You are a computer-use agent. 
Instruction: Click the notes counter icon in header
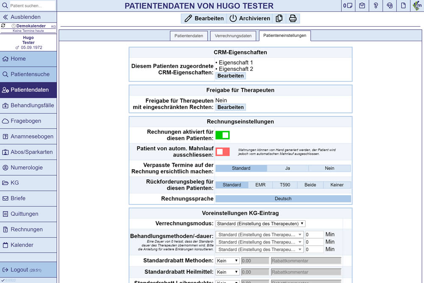(348, 6)
